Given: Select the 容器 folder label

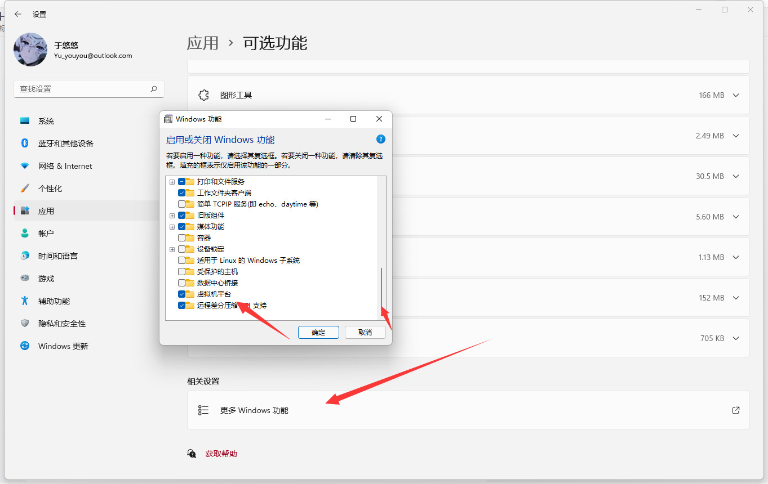Looking at the screenshot, I should (204, 238).
